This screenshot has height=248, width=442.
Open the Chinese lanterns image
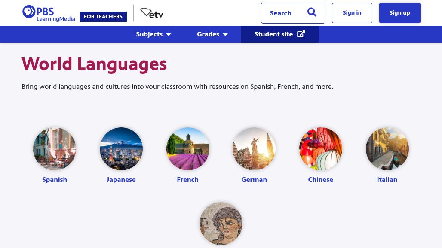pos(321,149)
